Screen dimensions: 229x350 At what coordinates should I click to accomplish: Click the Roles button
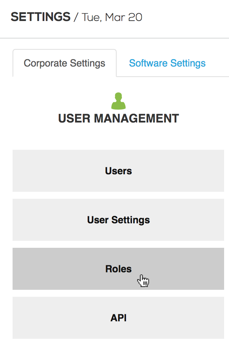tap(118, 269)
